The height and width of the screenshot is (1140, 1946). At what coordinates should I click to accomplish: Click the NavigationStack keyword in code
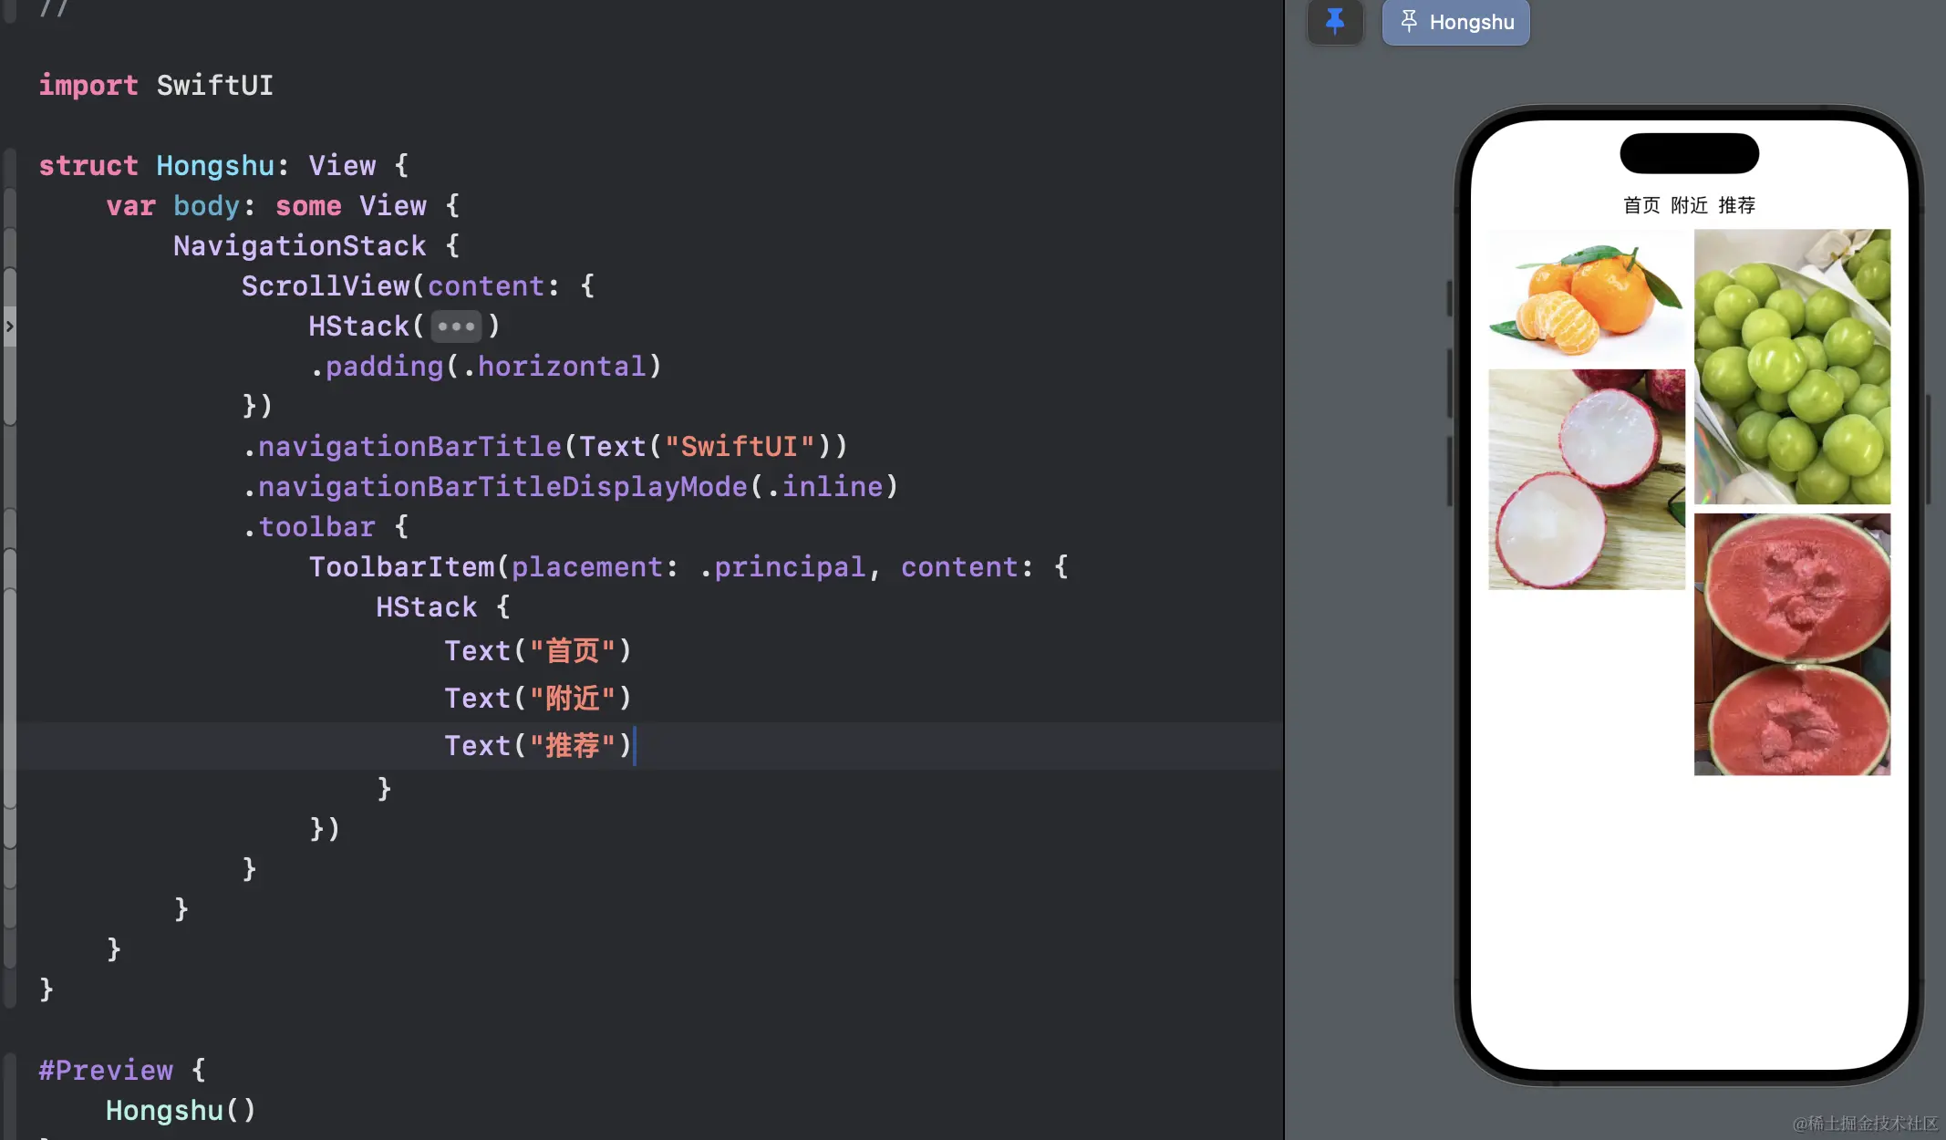point(299,246)
